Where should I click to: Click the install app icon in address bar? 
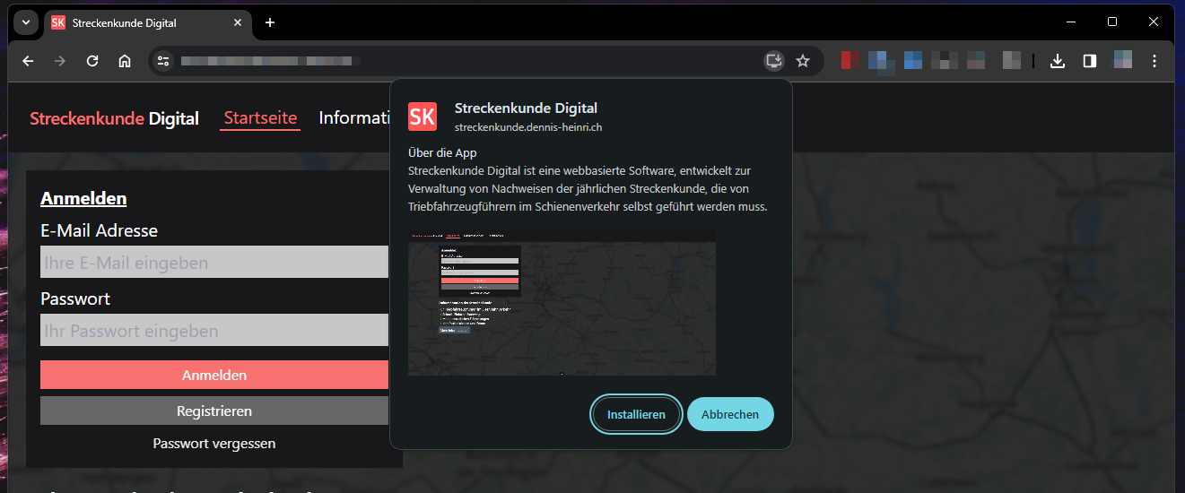[773, 61]
